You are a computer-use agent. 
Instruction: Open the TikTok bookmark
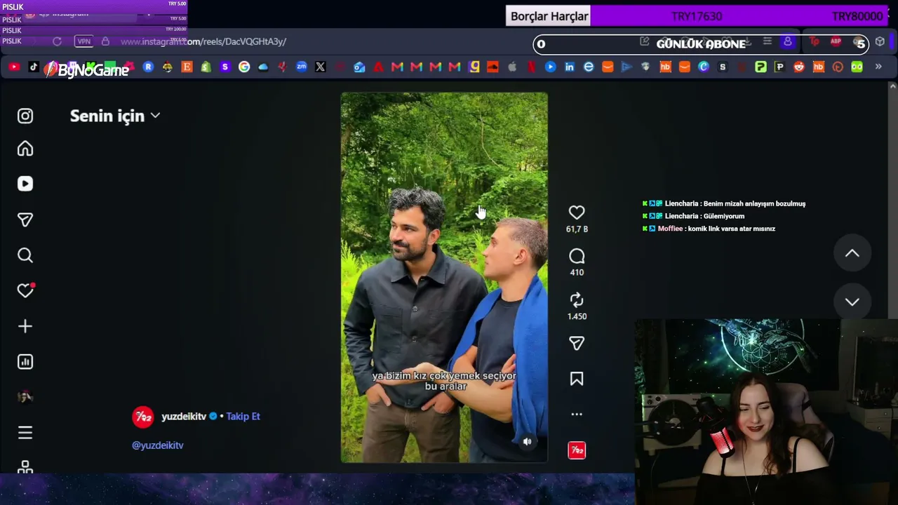pos(33,67)
